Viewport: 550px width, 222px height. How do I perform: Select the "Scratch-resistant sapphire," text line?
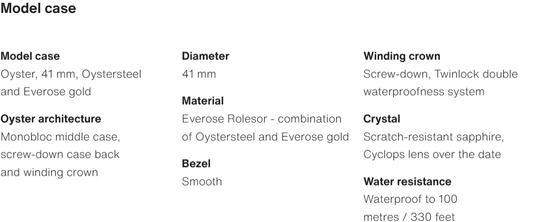(x=433, y=137)
